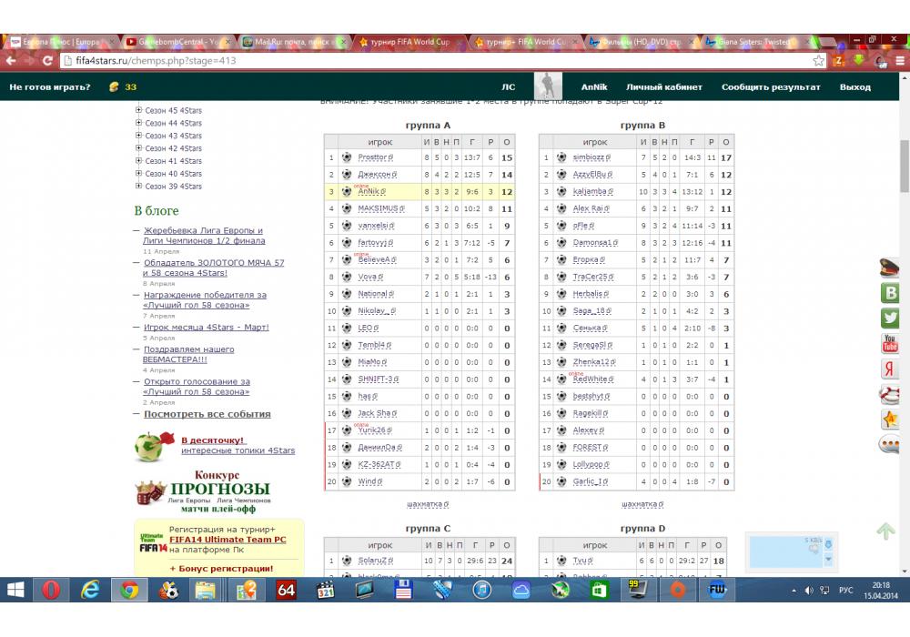Open Личный кабинет in top menu
This screenshot has height=637, width=910.
tap(664, 87)
